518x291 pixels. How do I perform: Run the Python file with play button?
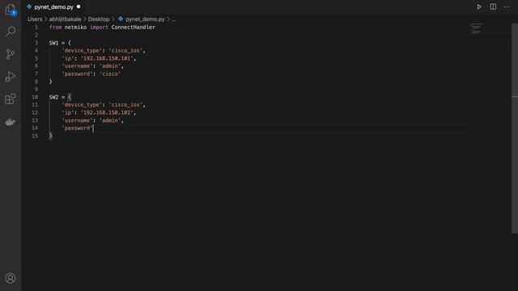(x=479, y=7)
